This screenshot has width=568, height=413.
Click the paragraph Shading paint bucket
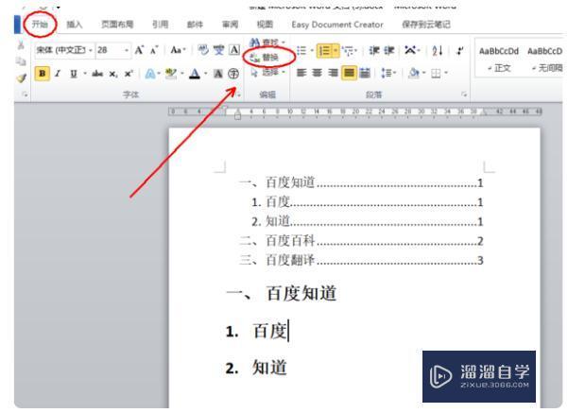tap(413, 73)
